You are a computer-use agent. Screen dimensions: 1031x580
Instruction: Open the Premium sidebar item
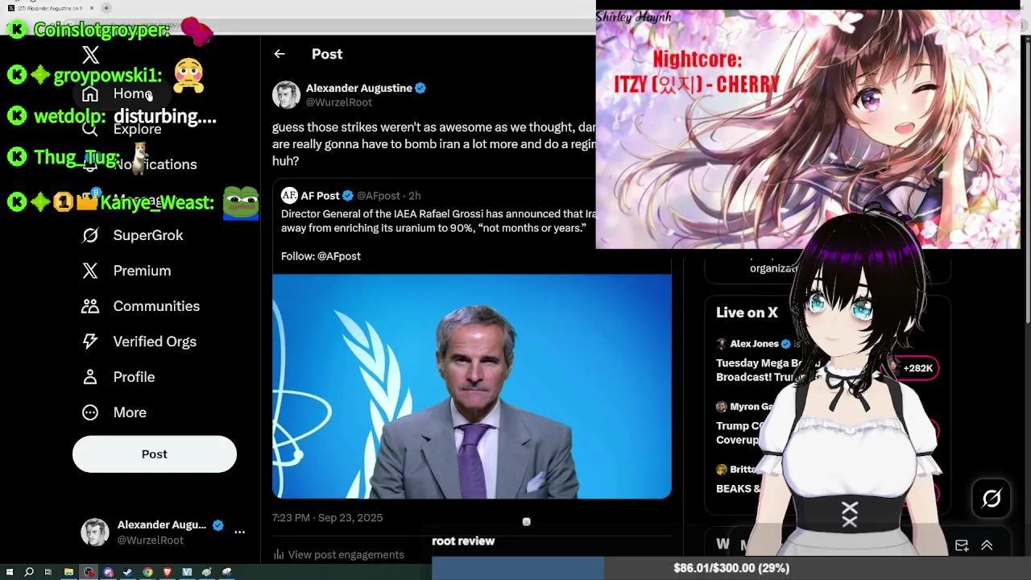[x=126, y=271]
